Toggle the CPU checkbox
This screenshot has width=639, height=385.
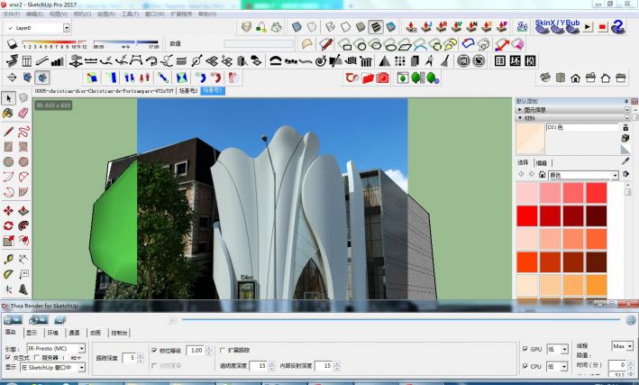pos(525,366)
